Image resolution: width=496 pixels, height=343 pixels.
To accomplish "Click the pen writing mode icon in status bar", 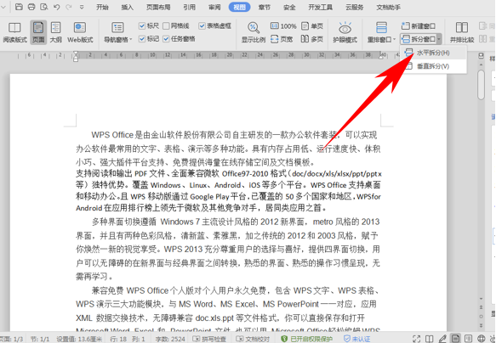I will click(442, 339).
